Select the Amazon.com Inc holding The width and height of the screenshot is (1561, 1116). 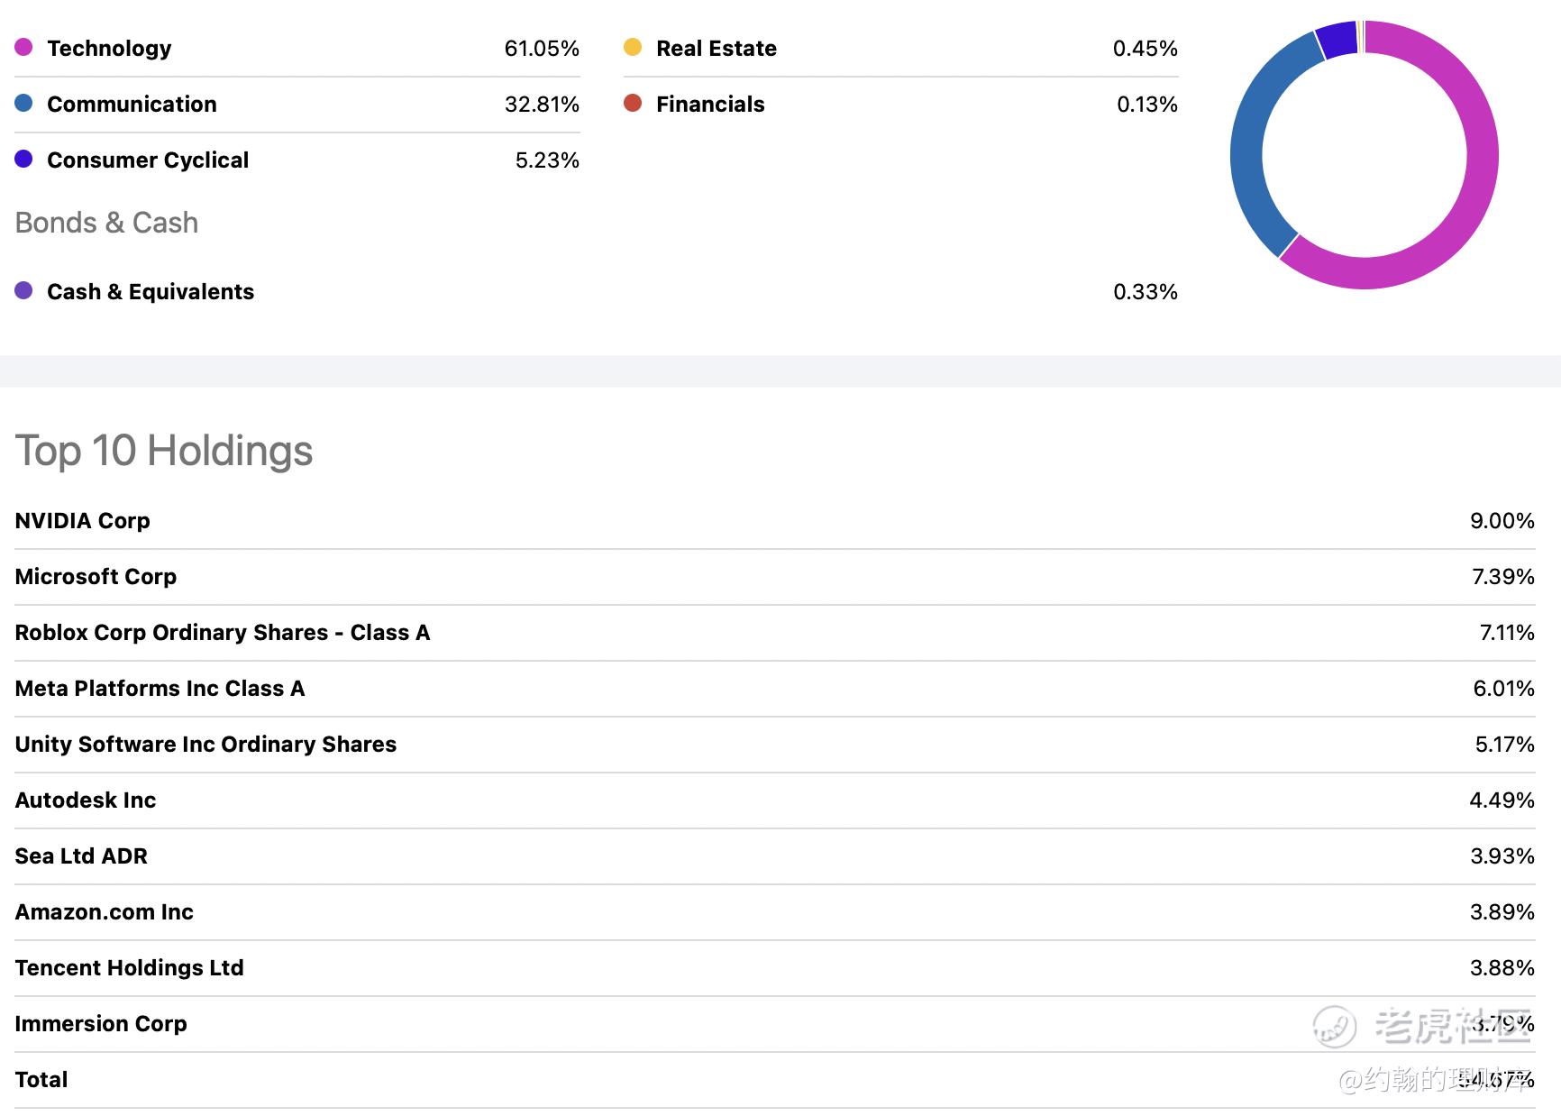pos(105,911)
